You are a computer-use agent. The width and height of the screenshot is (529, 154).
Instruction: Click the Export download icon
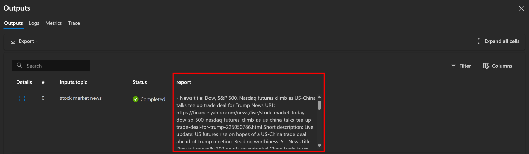coord(13,41)
